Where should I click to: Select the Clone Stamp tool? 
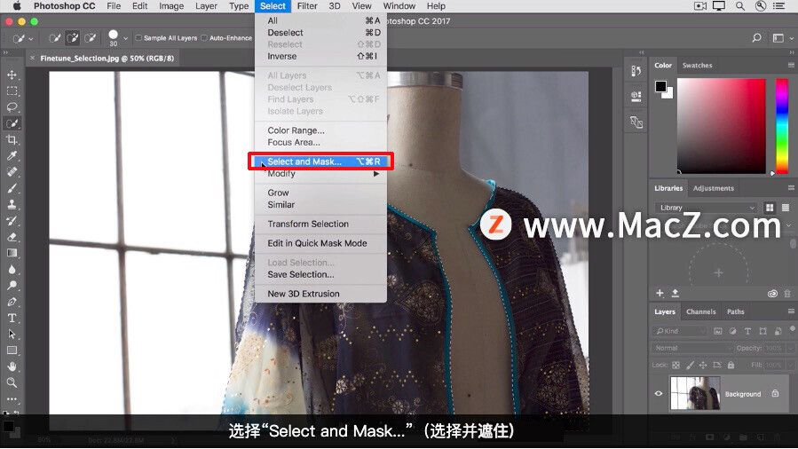point(12,204)
